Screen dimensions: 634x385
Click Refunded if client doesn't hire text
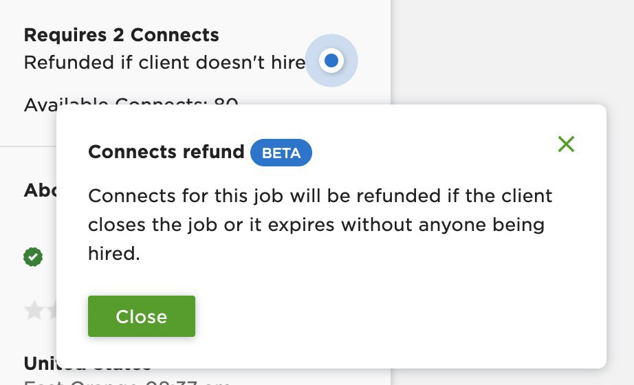164,63
